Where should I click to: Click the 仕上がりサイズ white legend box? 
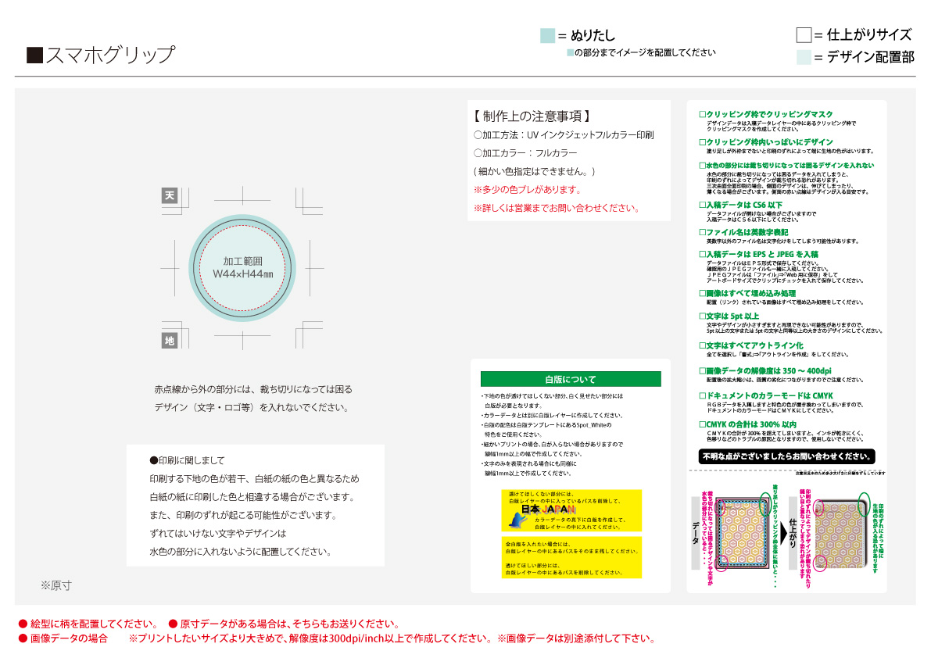pos(804,35)
